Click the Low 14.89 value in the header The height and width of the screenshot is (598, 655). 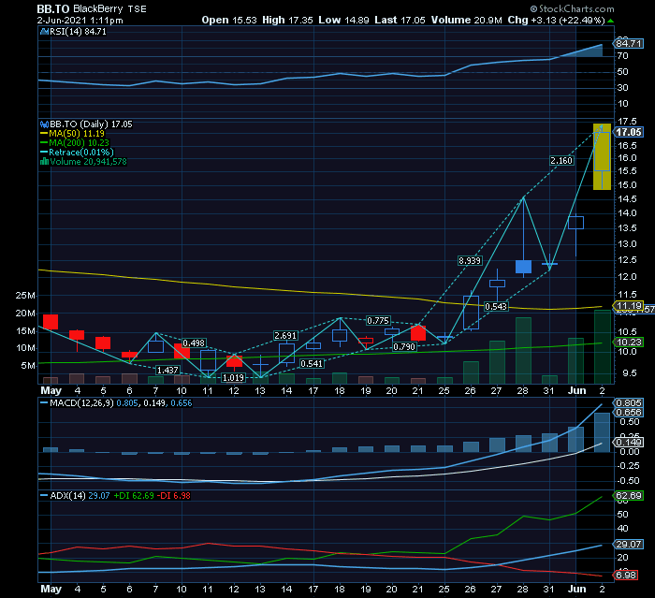[343, 20]
